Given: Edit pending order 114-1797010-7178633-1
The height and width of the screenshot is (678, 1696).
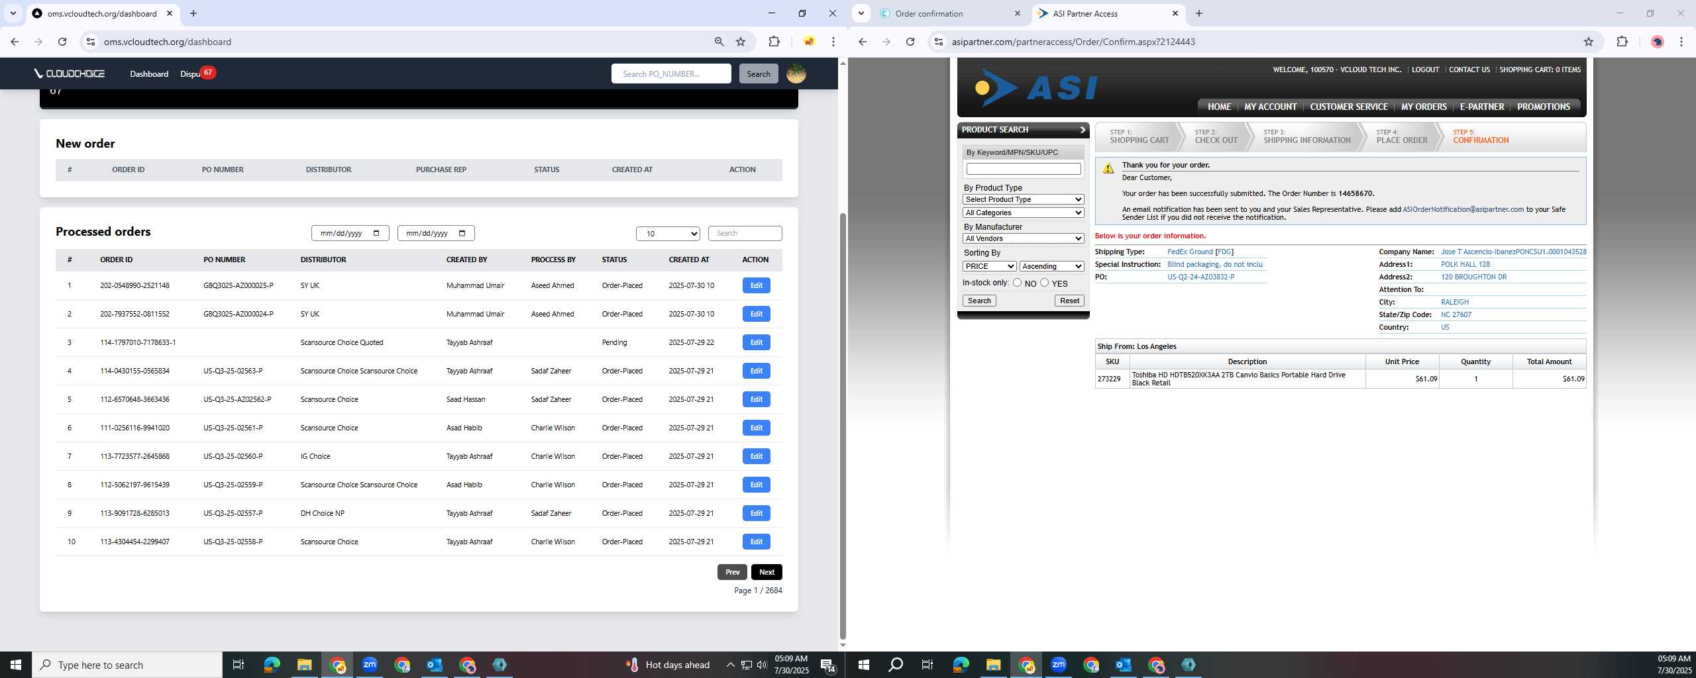Looking at the screenshot, I should coord(756,342).
